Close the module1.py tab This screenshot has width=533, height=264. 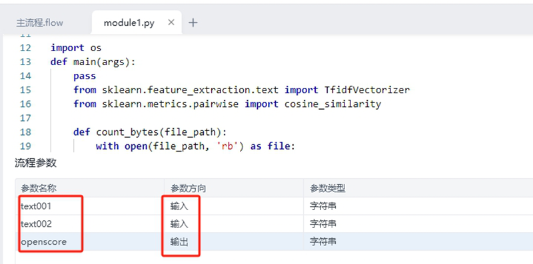click(x=171, y=23)
